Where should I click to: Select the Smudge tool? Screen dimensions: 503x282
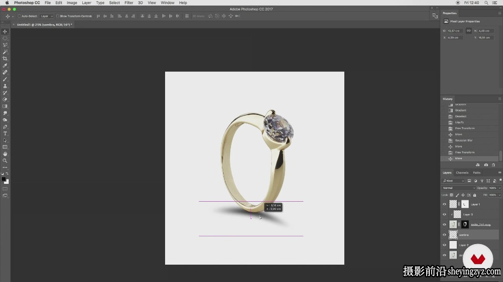5,113
